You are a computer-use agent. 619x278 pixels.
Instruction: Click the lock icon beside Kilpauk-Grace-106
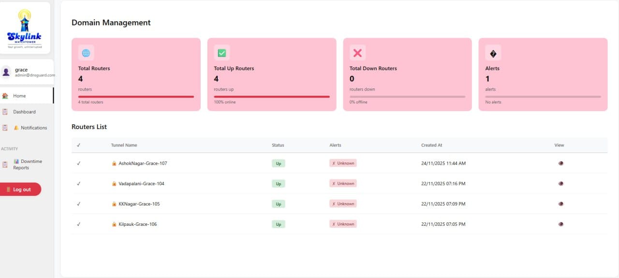[x=114, y=224]
